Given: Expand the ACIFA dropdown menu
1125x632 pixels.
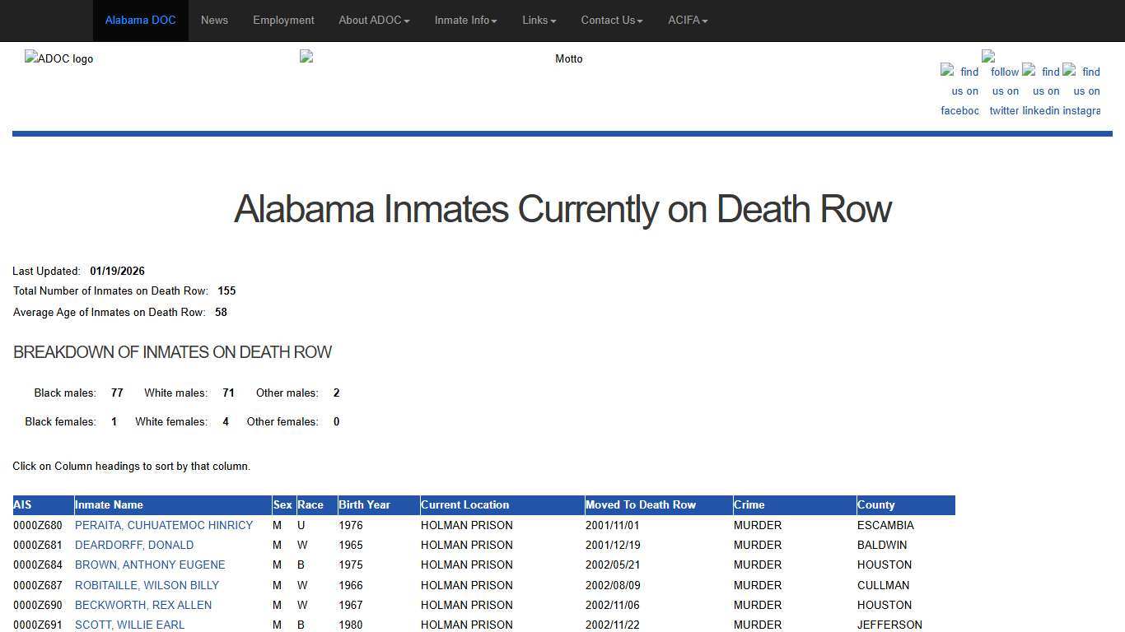Looking at the screenshot, I should [688, 21].
